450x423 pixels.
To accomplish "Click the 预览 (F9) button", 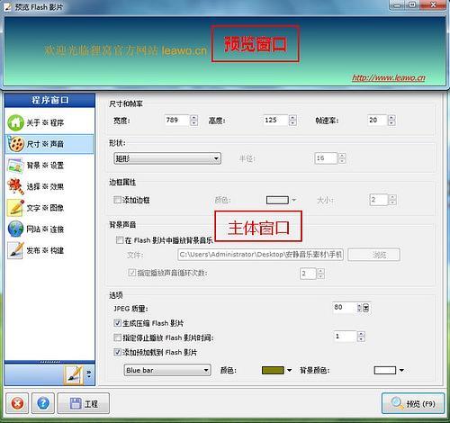I will 413,403.
